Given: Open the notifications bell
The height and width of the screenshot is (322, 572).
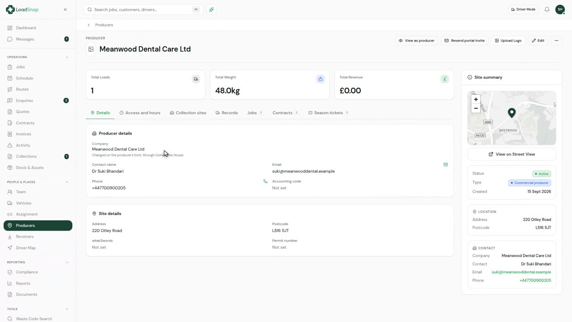Looking at the screenshot, I should (x=547, y=9).
